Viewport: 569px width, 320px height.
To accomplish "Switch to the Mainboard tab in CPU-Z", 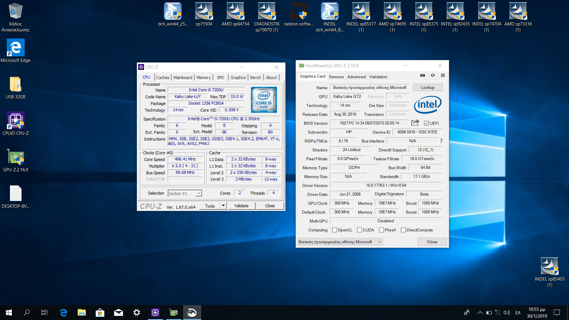I will point(183,78).
